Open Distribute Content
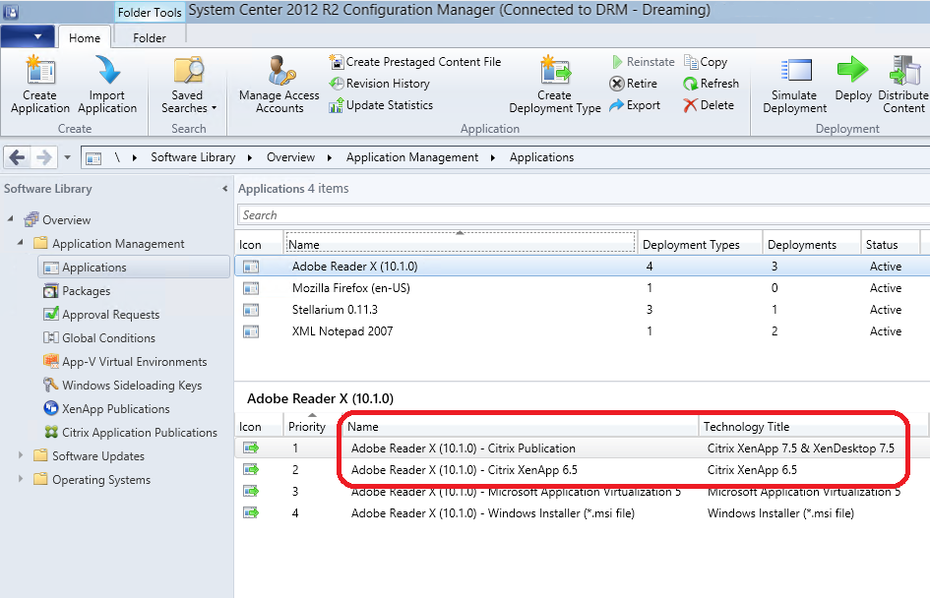 (x=902, y=84)
